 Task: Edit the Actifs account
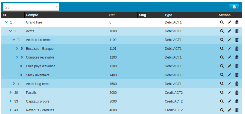pos(229,31)
